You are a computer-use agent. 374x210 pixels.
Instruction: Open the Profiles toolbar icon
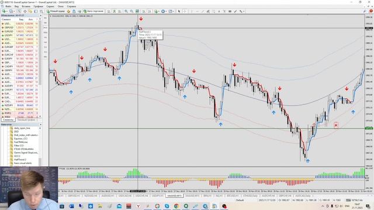[x=11, y=11]
